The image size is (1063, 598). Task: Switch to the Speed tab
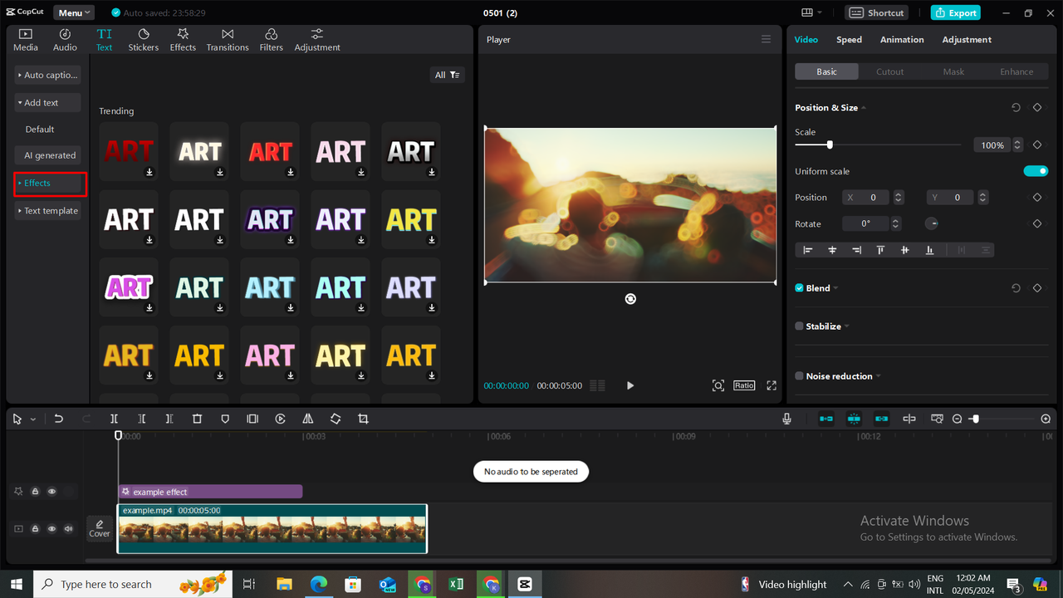click(x=849, y=39)
